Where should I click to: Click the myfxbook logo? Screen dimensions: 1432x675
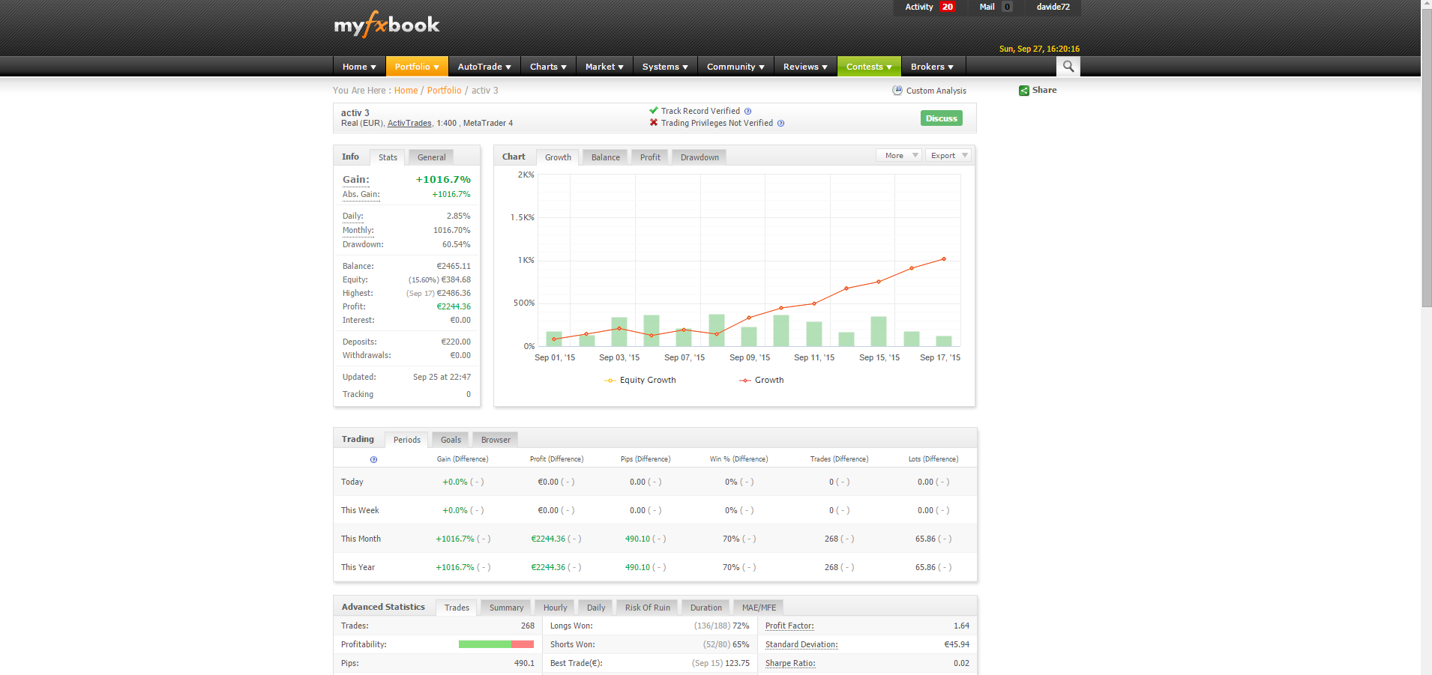coord(387,25)
